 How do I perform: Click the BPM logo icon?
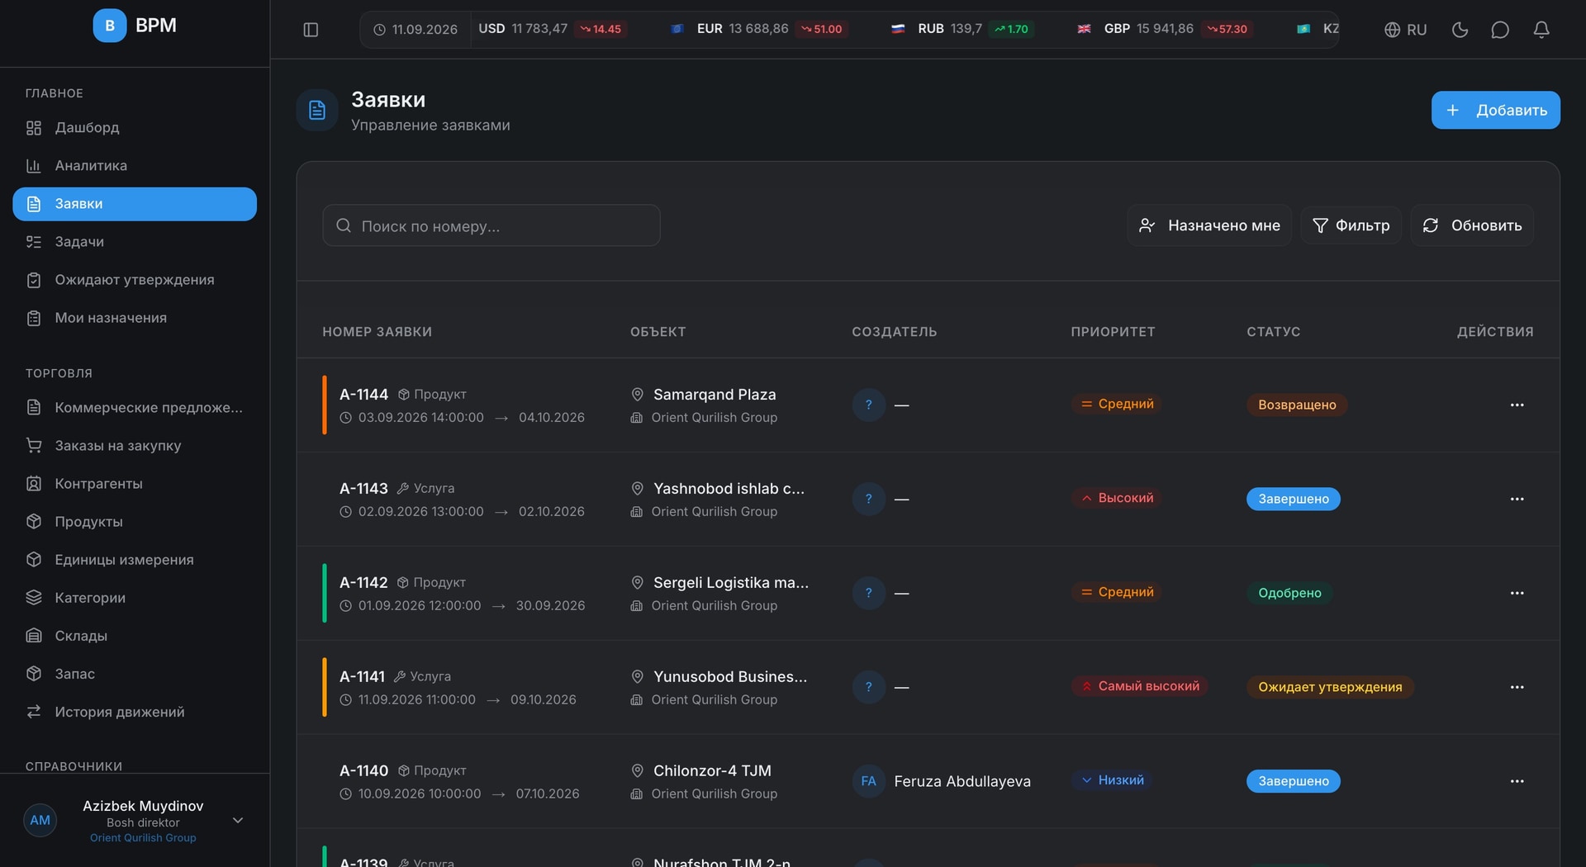(110, 26)
